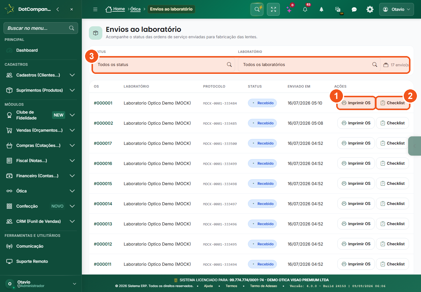Expand the Confecção menu
The height and width of the screenshot is (292, 421).
pyautogui.click(x=41, y=206)
